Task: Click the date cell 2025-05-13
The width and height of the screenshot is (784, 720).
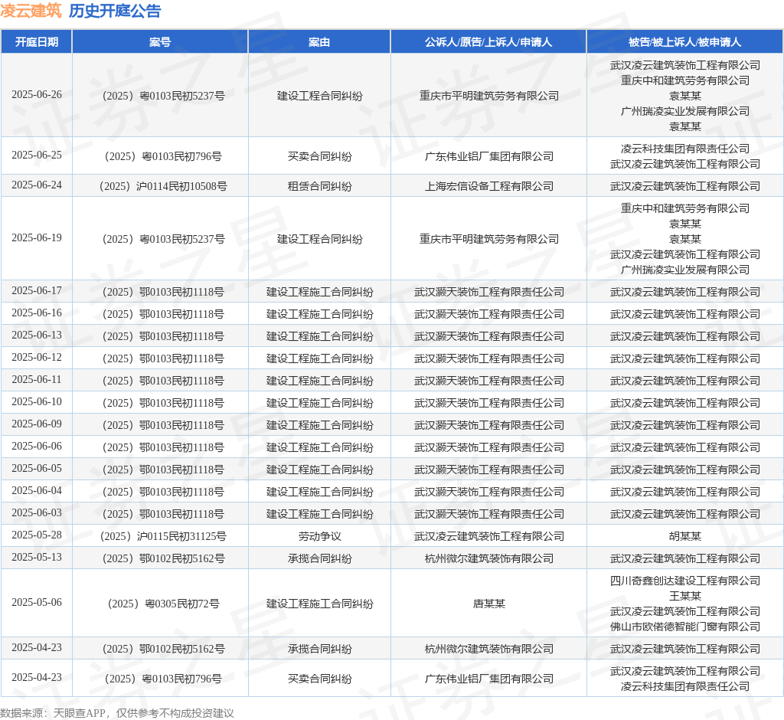Action: (x=37, y=557)
